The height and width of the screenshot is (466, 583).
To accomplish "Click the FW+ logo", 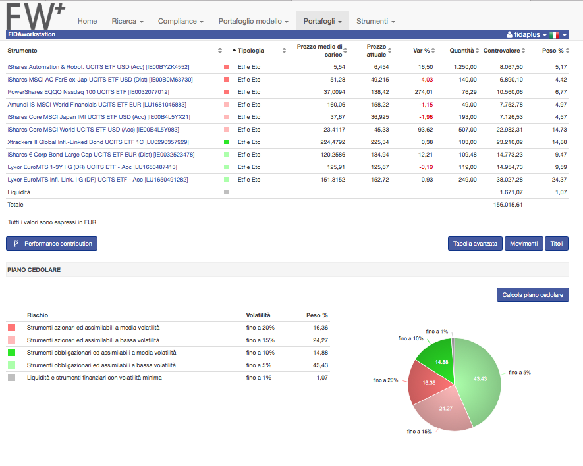I will point(36,16).
